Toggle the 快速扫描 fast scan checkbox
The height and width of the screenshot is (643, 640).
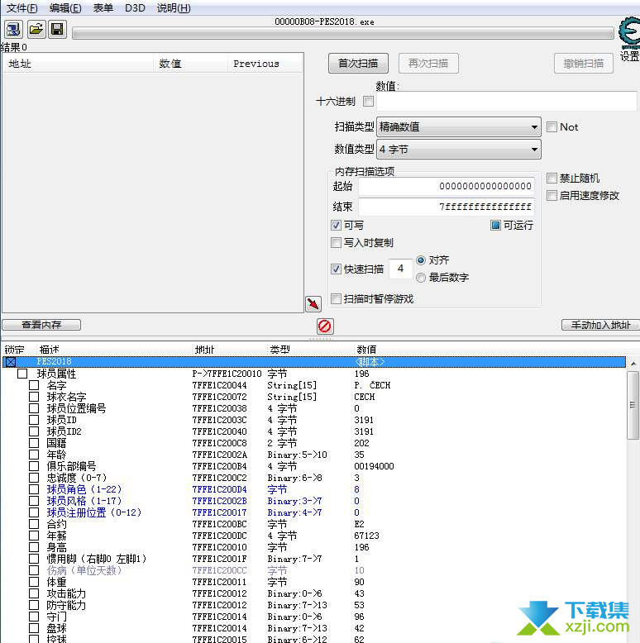coord(336,269)
